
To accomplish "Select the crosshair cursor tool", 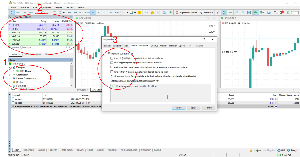I will [18, 13].
